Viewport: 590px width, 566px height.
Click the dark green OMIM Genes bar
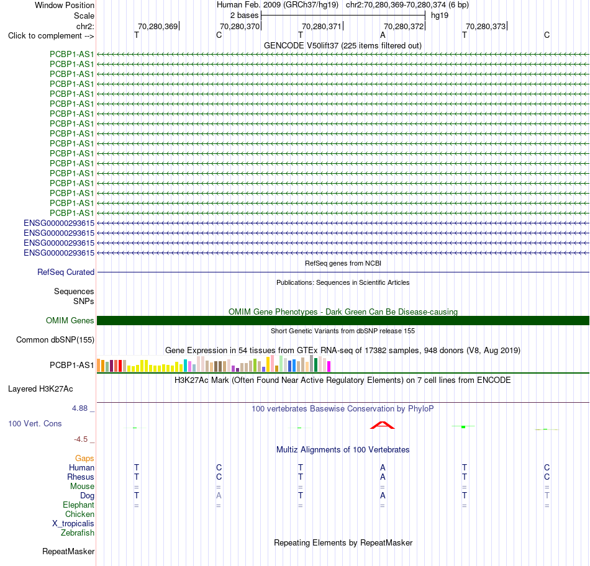[343, 320]
